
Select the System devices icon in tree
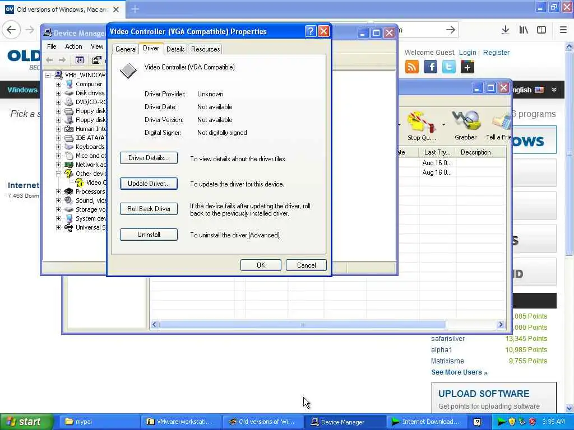click(x=69, y=218)
